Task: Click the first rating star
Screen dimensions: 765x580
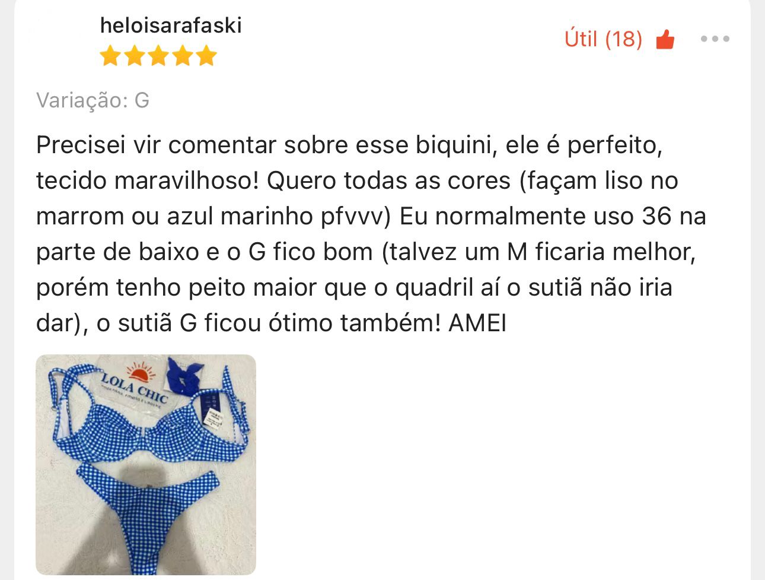Action: (x=110, y=56)
